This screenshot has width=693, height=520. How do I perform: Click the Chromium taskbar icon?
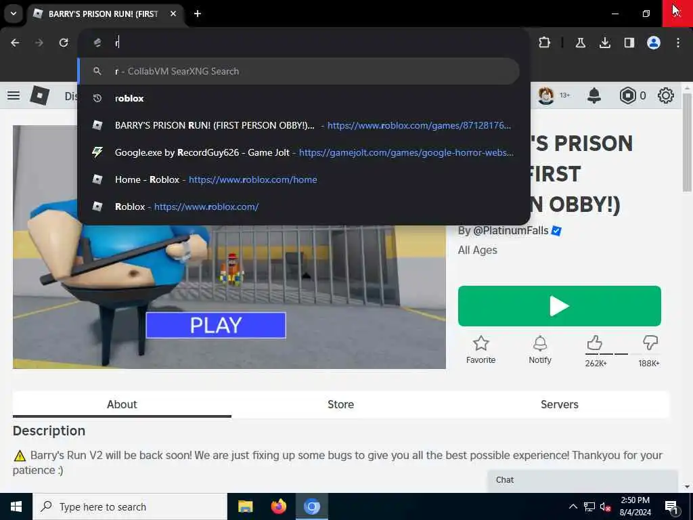pos(311,506)
